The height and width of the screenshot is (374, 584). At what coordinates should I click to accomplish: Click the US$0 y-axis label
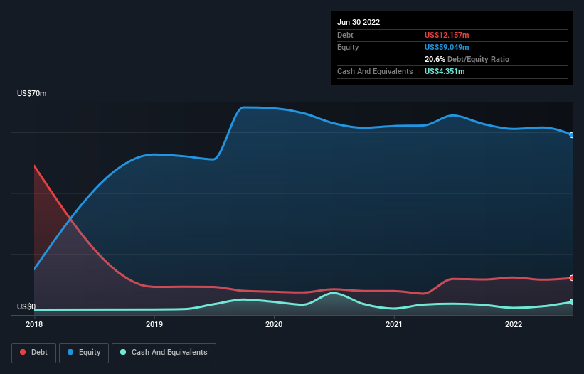click(x=26, y=306)
